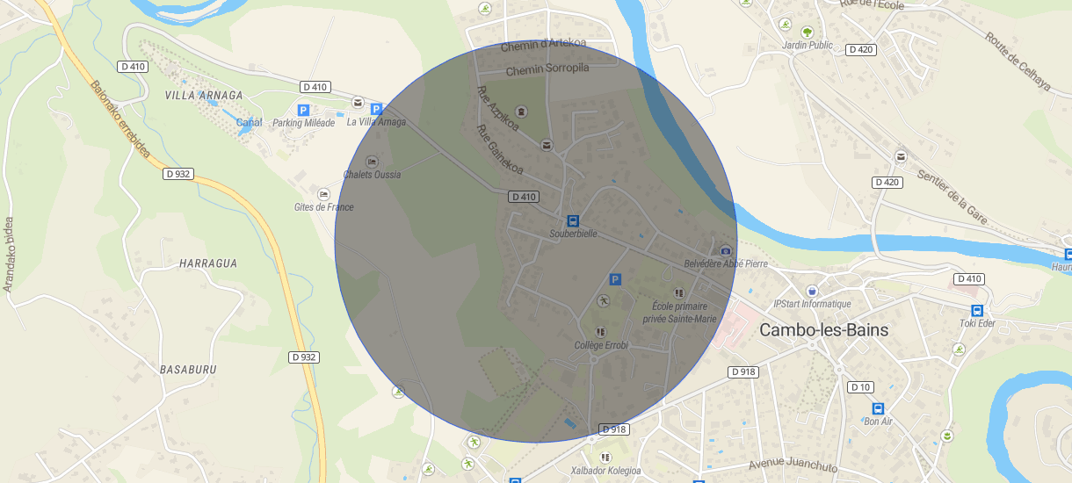Click the Canal label by Villa Arnaga
1072x483 pixels.
pos(250,123)
